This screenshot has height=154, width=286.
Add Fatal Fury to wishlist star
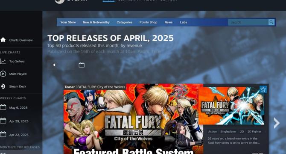(263, 89)
